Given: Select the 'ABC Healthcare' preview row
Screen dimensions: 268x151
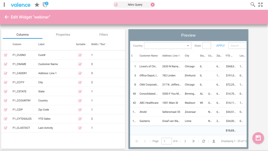Looking at the screenshot, I should [188, 103].
